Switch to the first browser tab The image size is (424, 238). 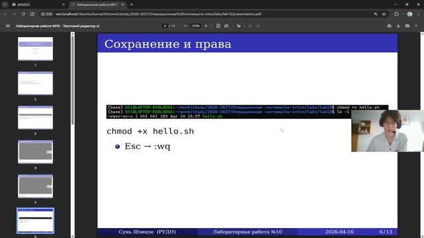38,5
